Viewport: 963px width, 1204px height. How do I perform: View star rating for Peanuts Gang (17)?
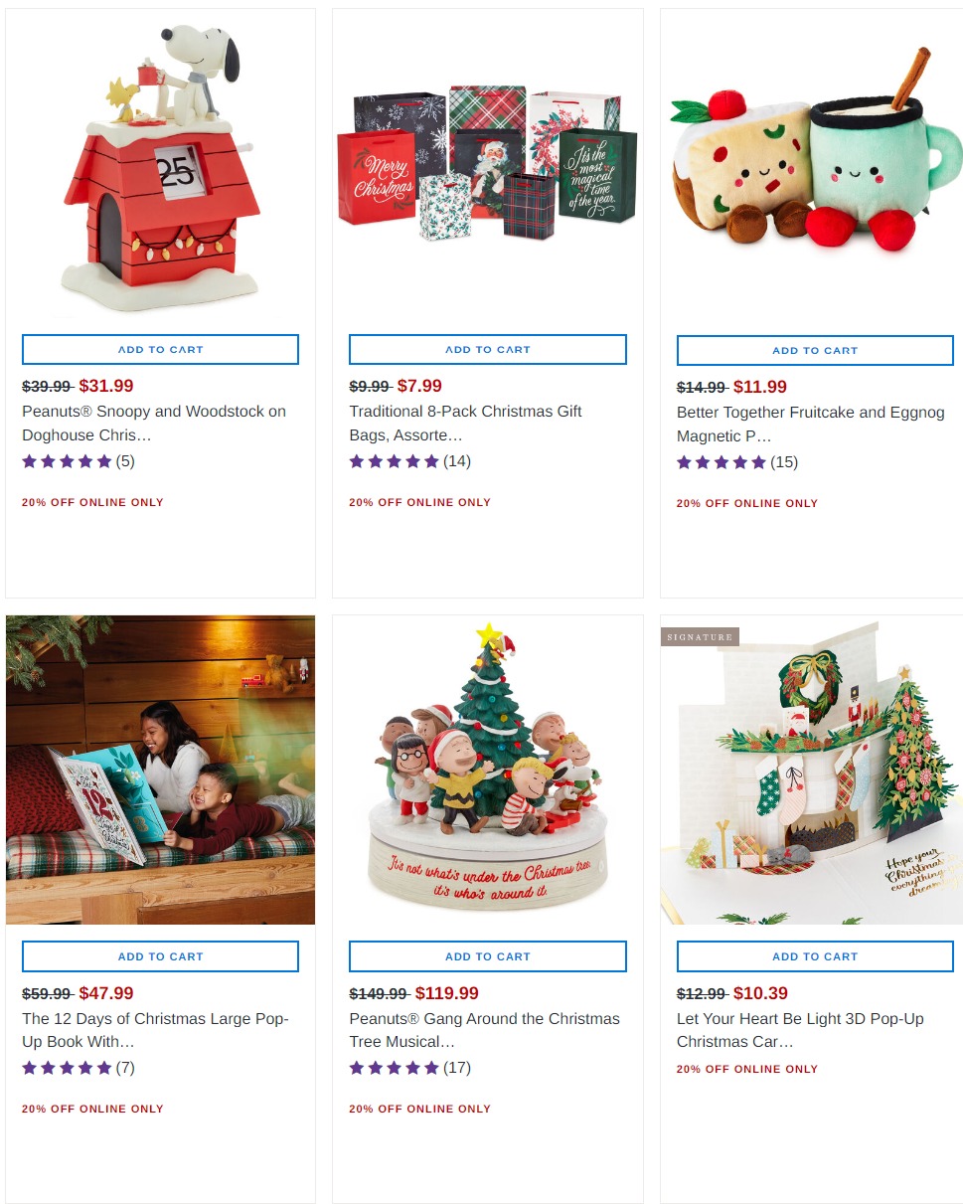pyautogui.click(x=409, y=1068)
